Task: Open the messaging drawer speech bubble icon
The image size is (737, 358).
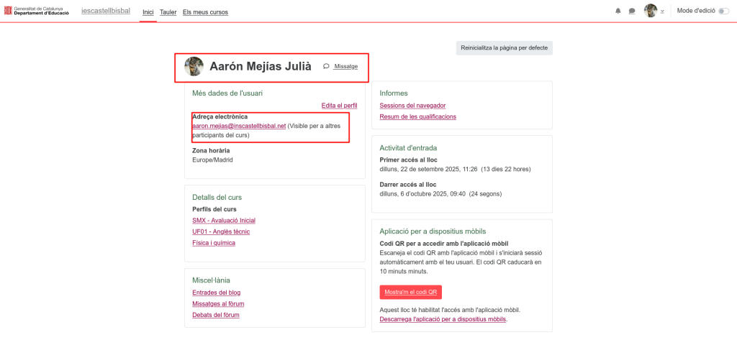Action: (632, 12)
